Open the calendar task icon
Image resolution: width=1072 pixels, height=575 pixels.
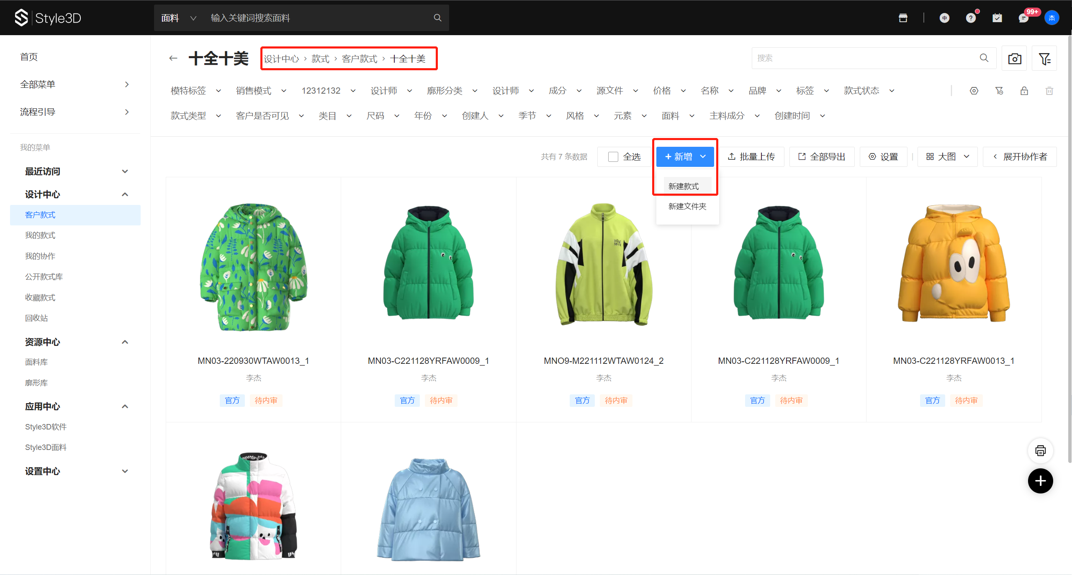[997, 18]
